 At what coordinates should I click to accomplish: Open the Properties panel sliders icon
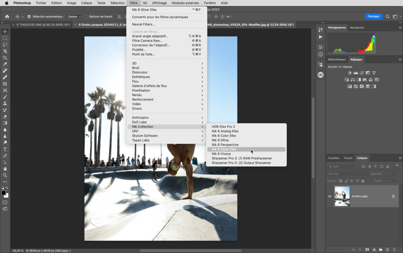coord(320,47)
